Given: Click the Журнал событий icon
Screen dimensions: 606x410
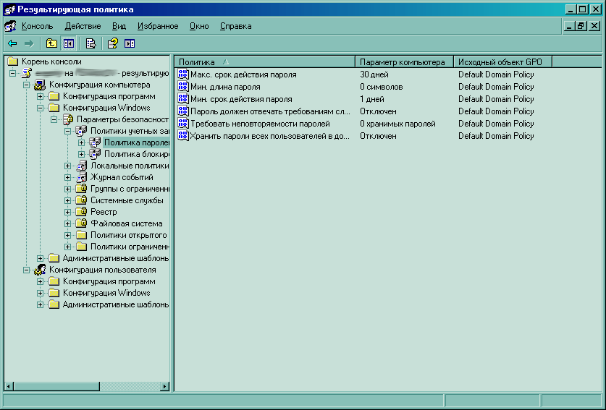Looking at the screenshot, I should pos(81,177).
